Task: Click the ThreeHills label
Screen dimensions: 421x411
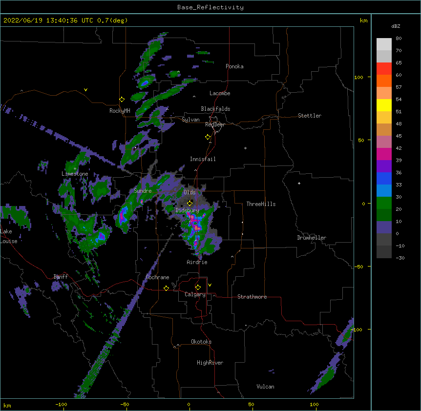Action: click(261, 204)
